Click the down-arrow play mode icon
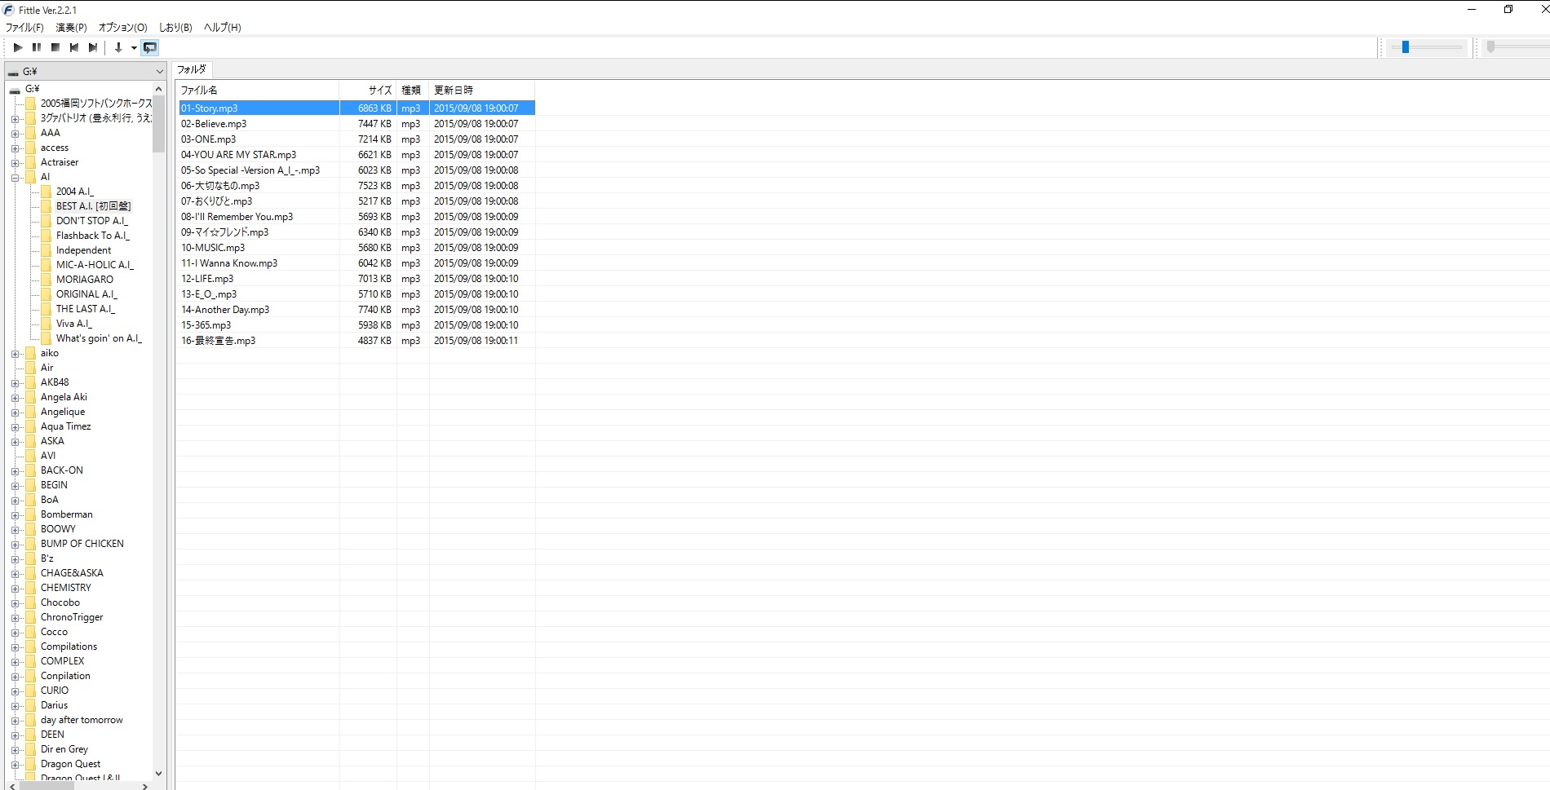 [x=118, y=47]
